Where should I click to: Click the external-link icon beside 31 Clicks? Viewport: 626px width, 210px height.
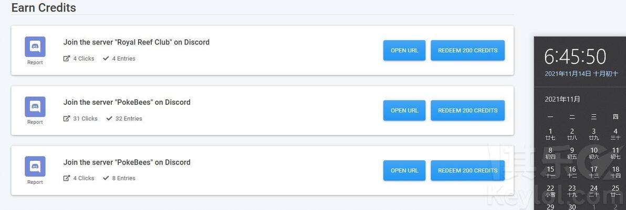point(67,118)
